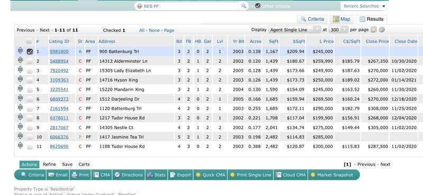Click inside the RES PF search field
The height and width of the screenshot is (195, 423).
click(189, 6)
